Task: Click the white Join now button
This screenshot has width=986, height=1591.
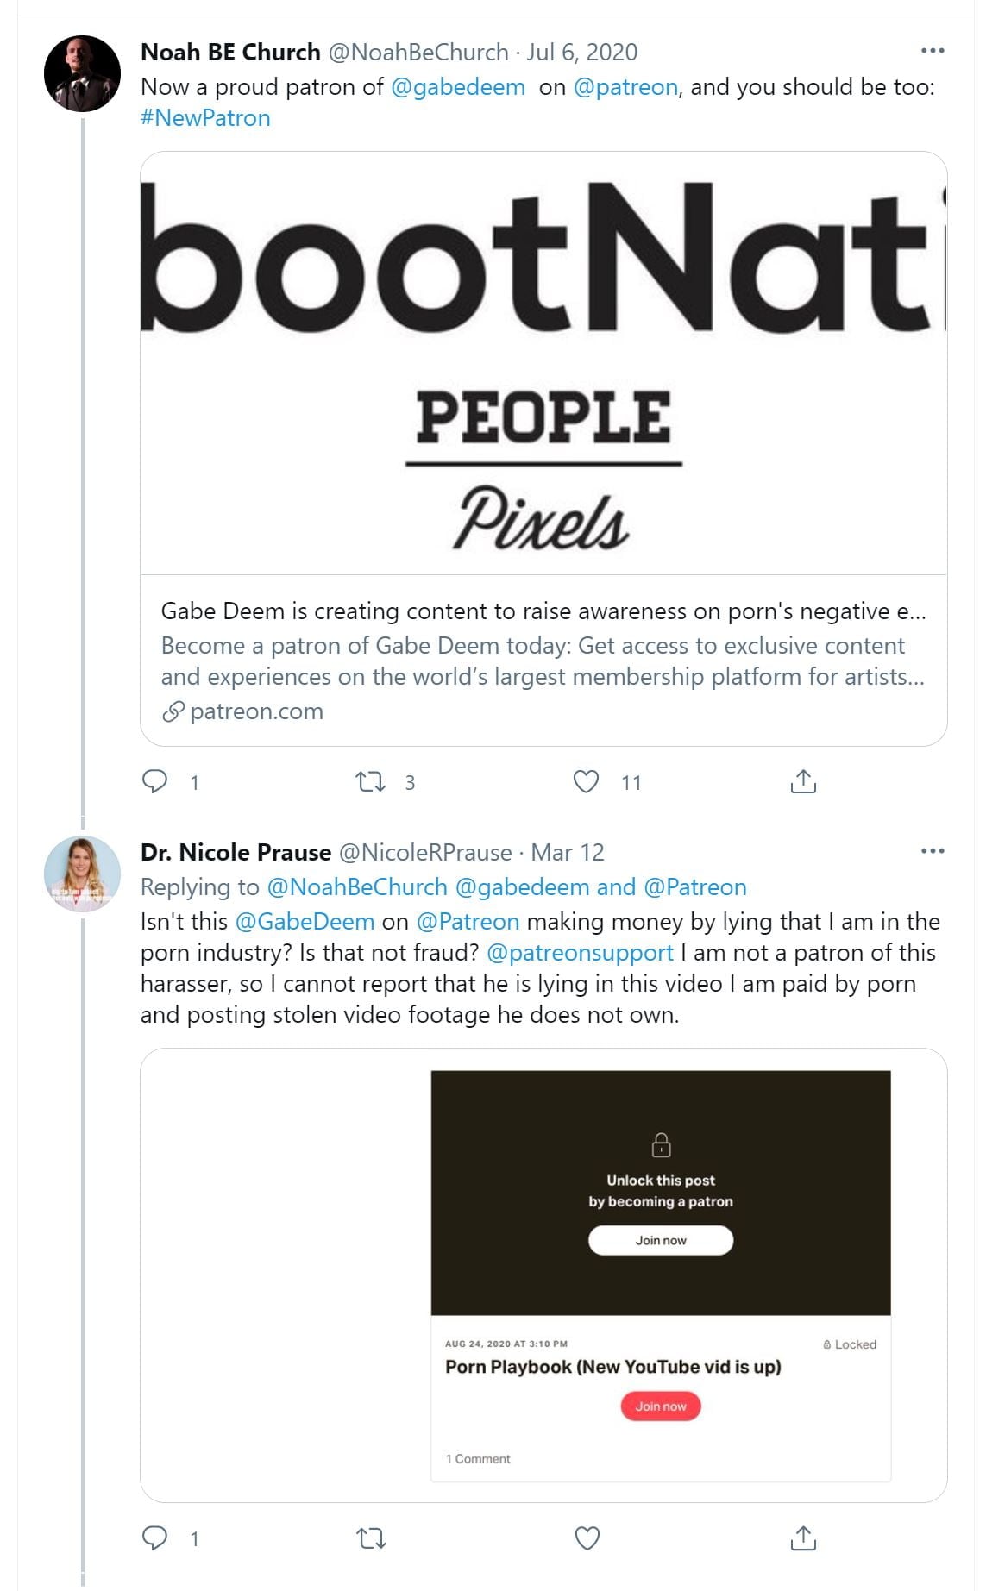Action: [x=661, y=1240]
